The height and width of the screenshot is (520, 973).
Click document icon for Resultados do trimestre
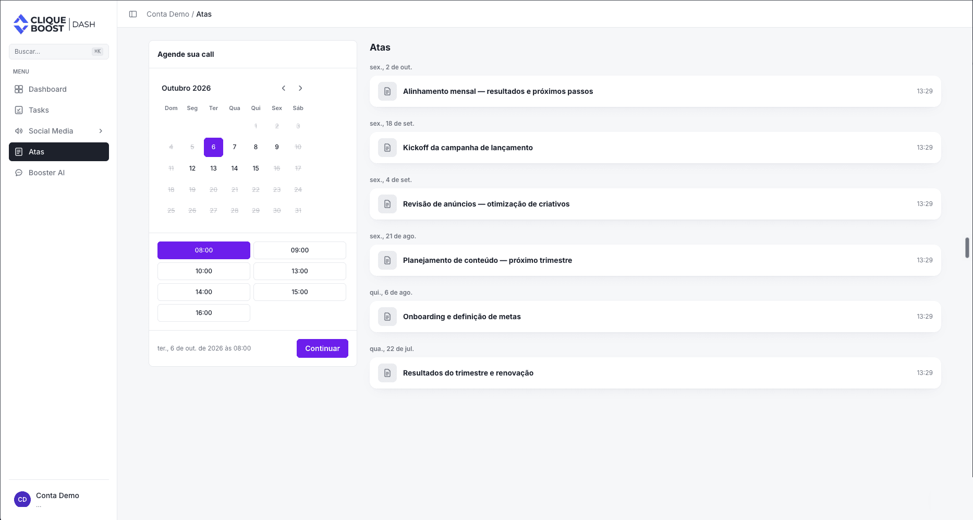click(x=387, y=373)
